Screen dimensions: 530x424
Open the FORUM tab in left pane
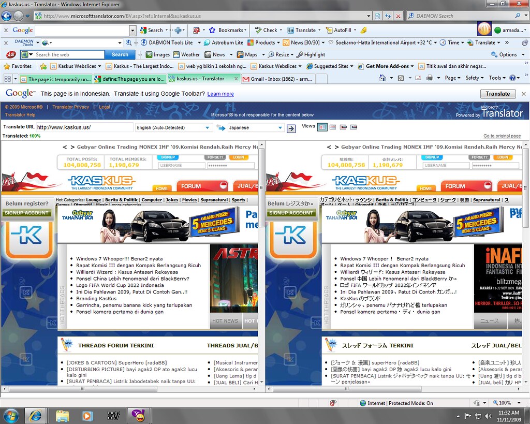tap(203, 186)
